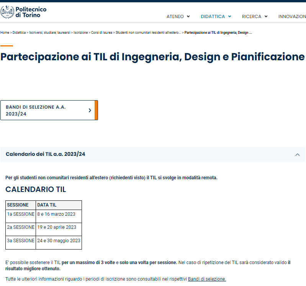Screen dimensions: 306x286
Task: Open the Corsi di laurea breadcrumb
Action: click(x=101, y=33)
